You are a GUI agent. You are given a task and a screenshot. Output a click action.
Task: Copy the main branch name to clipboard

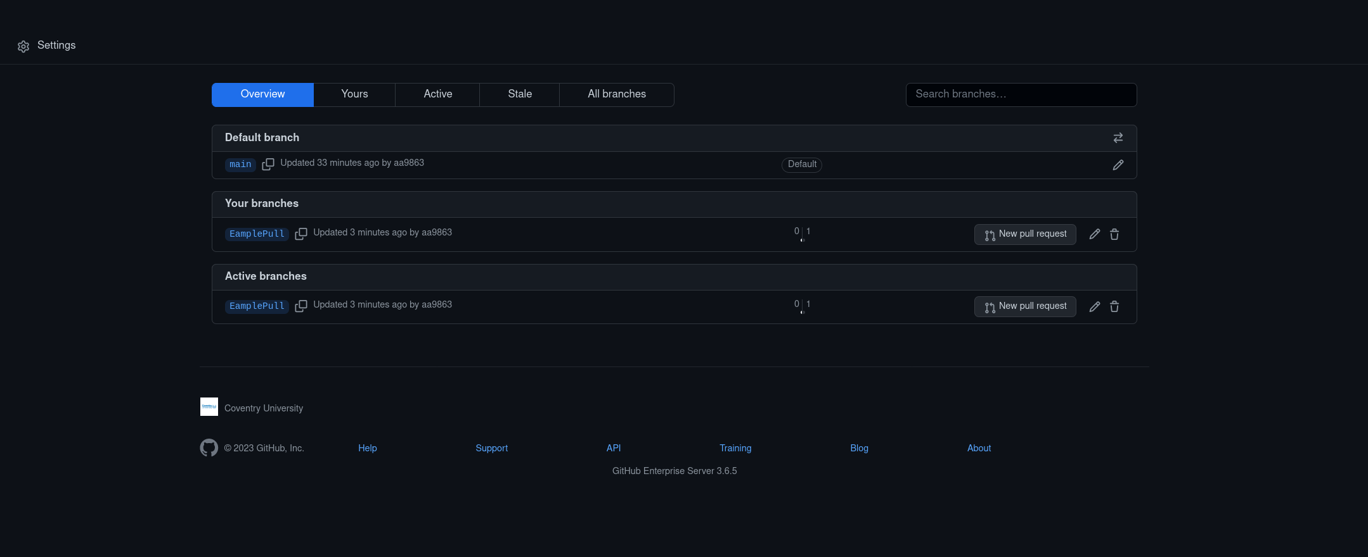point(268,164)
